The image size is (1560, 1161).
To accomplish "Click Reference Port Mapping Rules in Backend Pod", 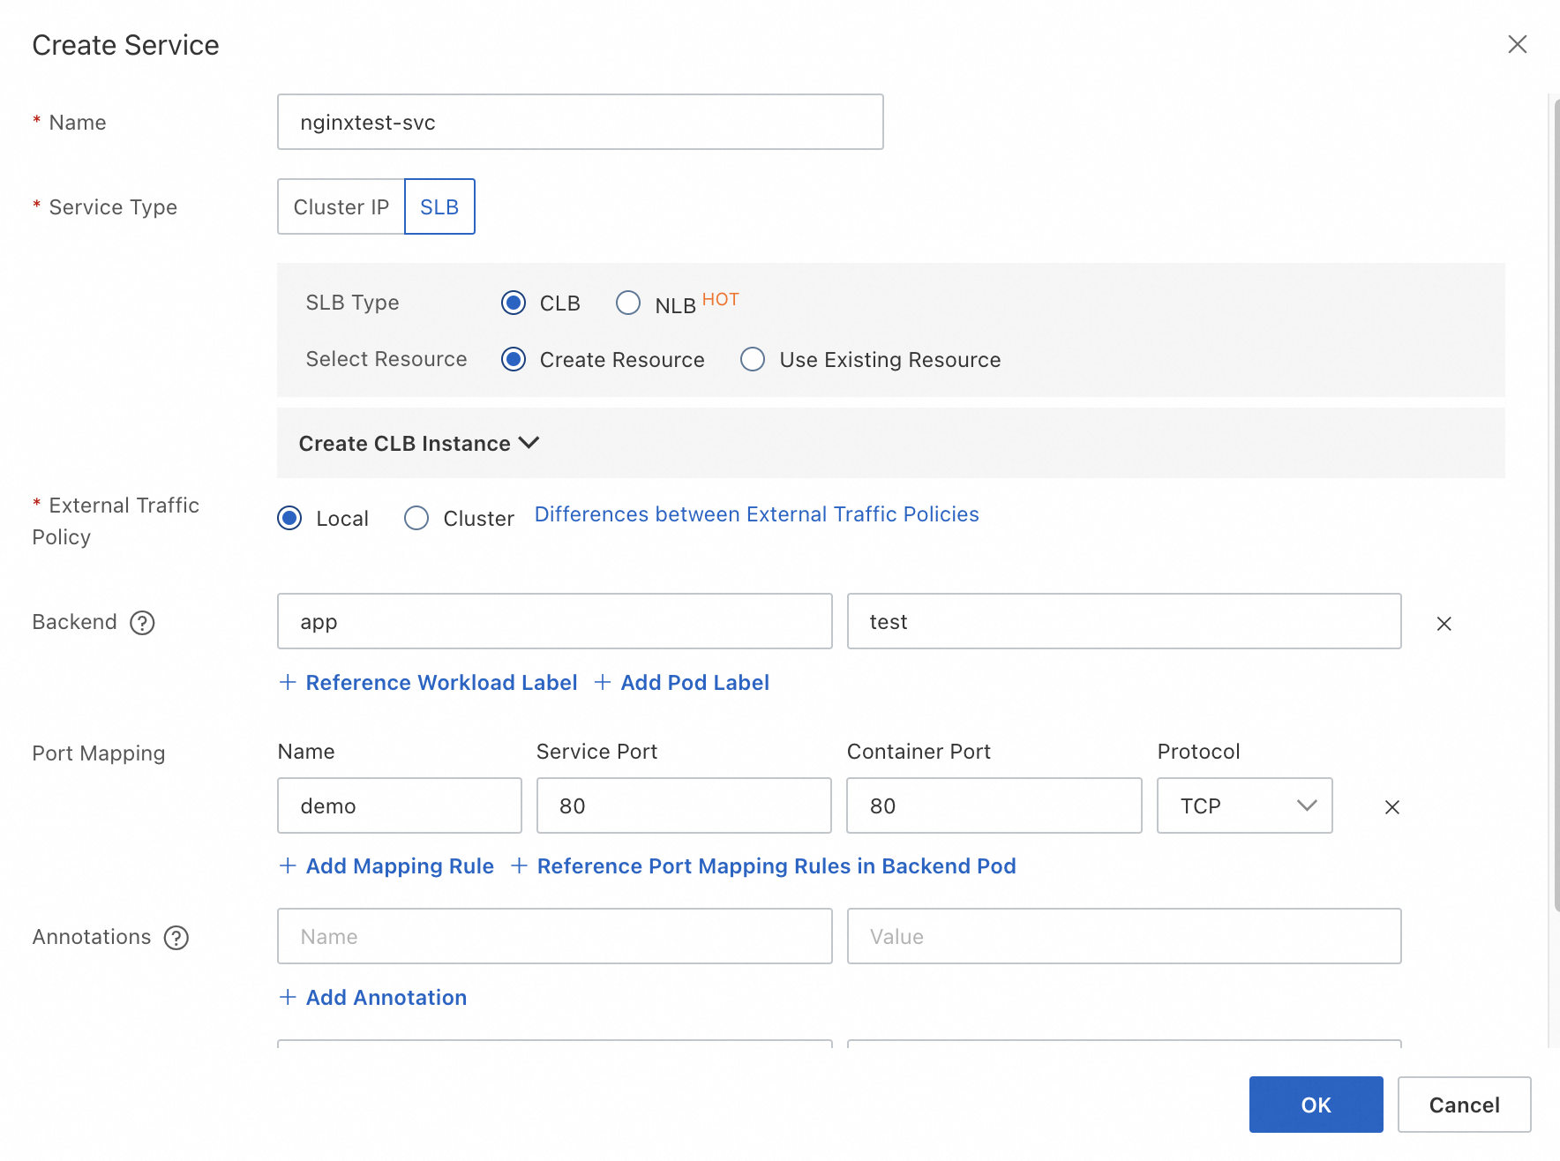I will pyautogui.click(x=776, y=866).
